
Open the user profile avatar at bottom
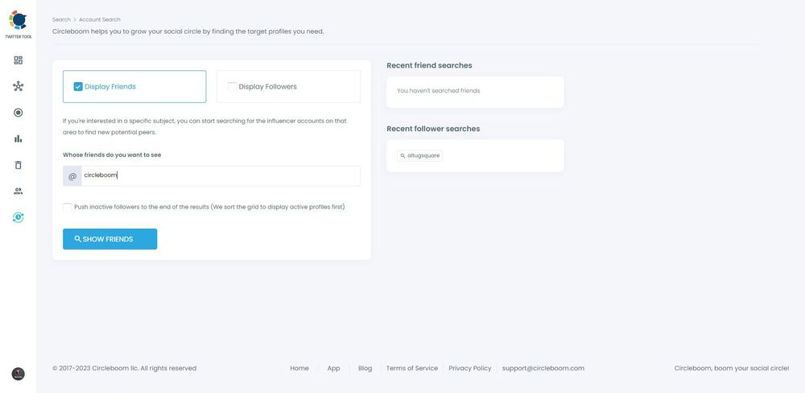(x=19, y=374)
